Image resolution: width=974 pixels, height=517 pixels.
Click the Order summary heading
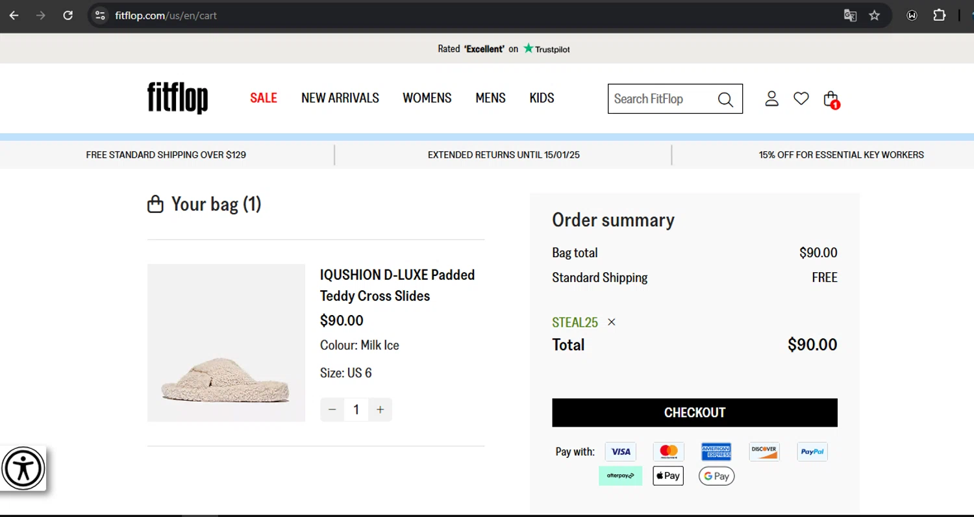614,220
